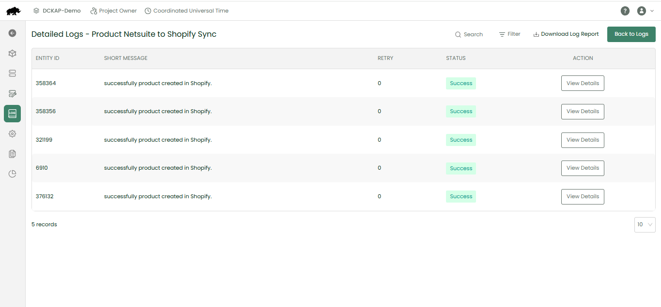Click Success badge for entity 6910
The height and width of the screenshot is (307, 661).
click(461, 168)
